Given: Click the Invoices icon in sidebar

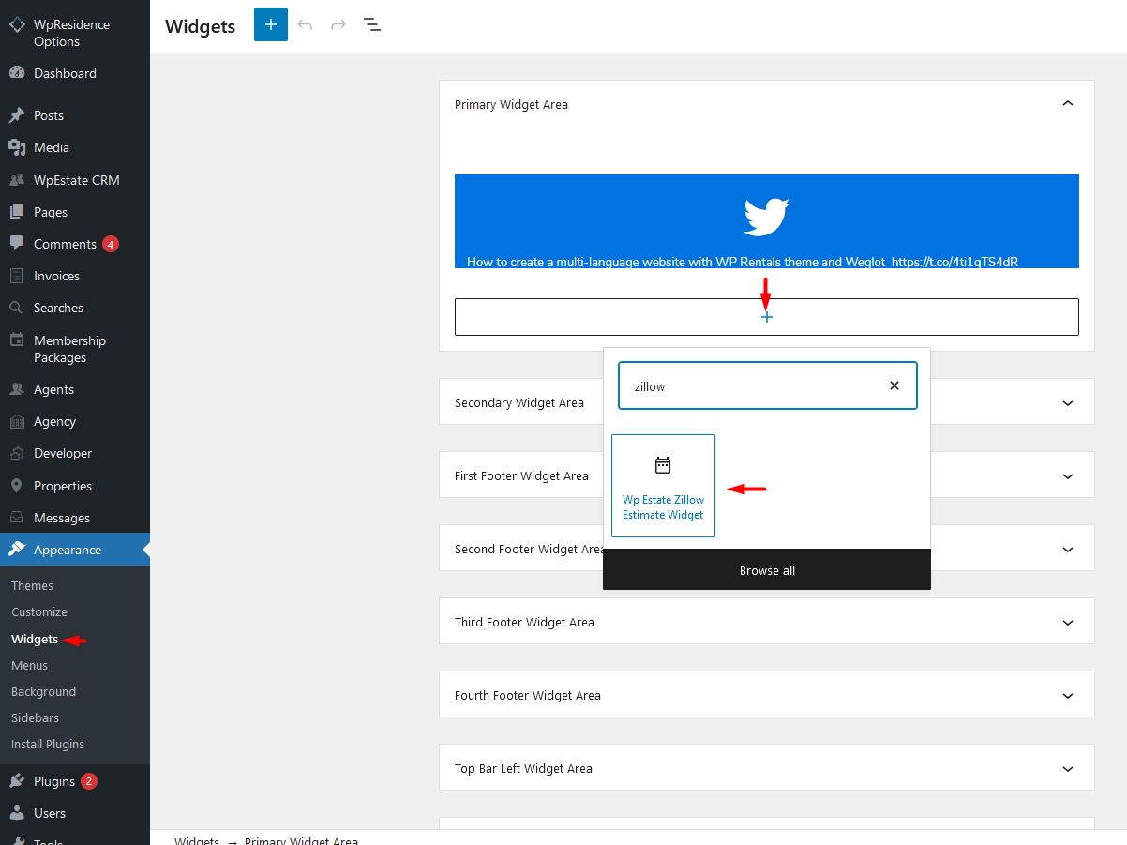Looking at the screenshot, I should tap(17, 276).
